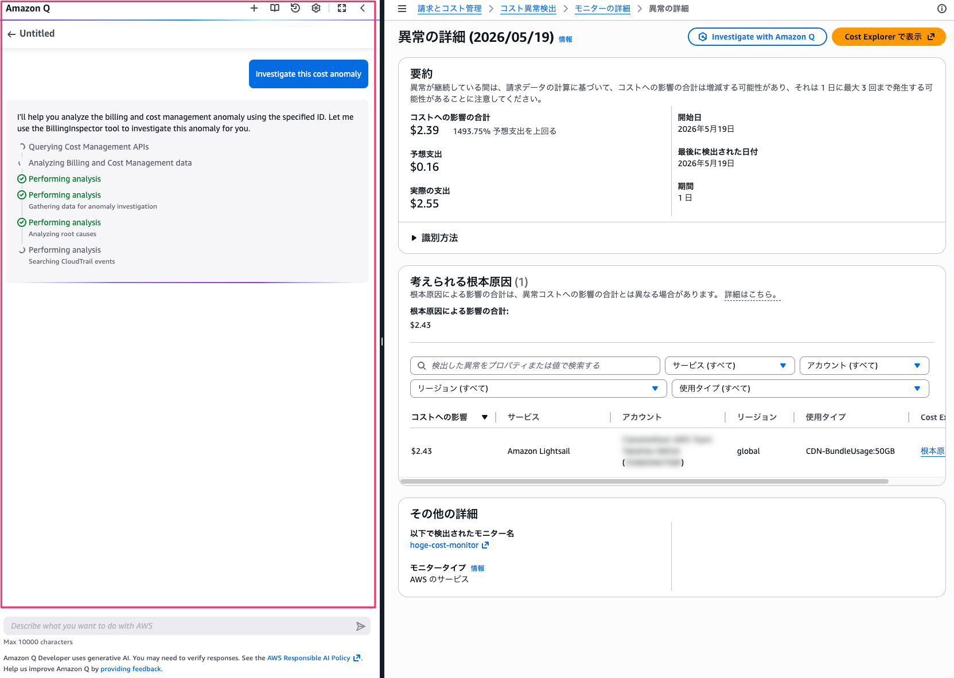Image resolution: width=954 pixels, height=678 pixels.
Task: Open the 使用タイプ (すべて) dropdown
Action: point(800,389)
